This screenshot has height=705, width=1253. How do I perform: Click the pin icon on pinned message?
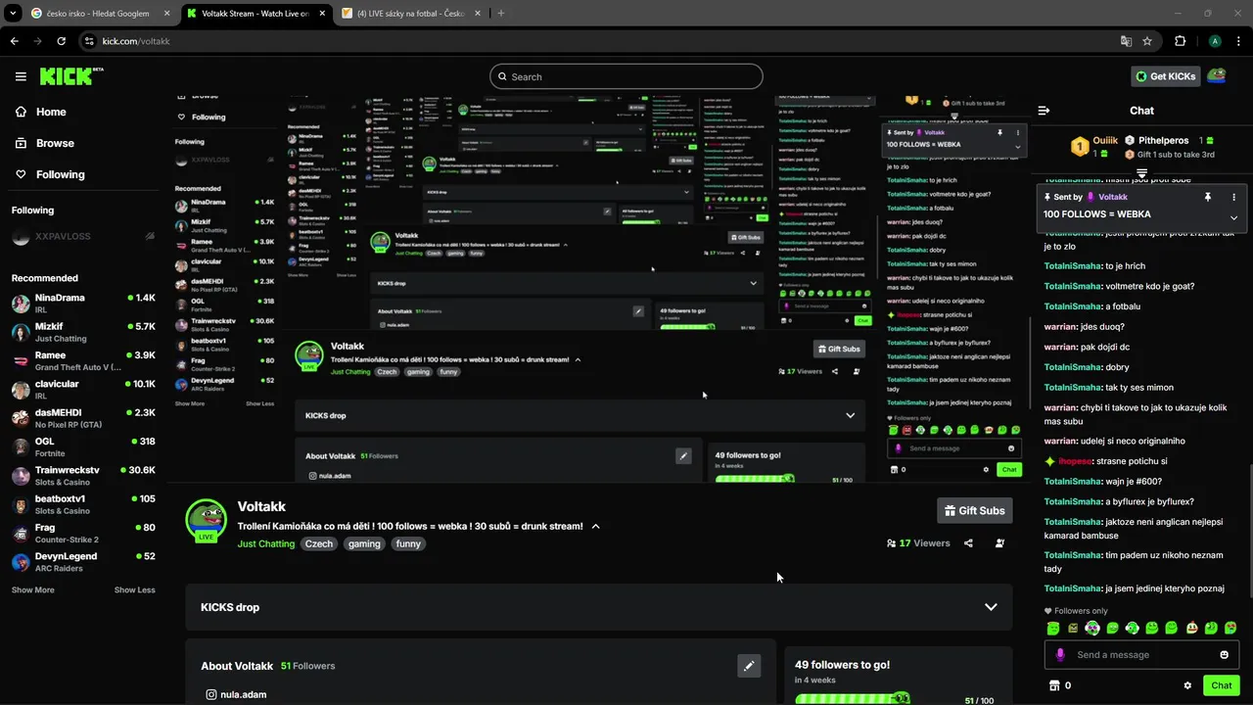pyautogui.click(x=1207, y=197)
